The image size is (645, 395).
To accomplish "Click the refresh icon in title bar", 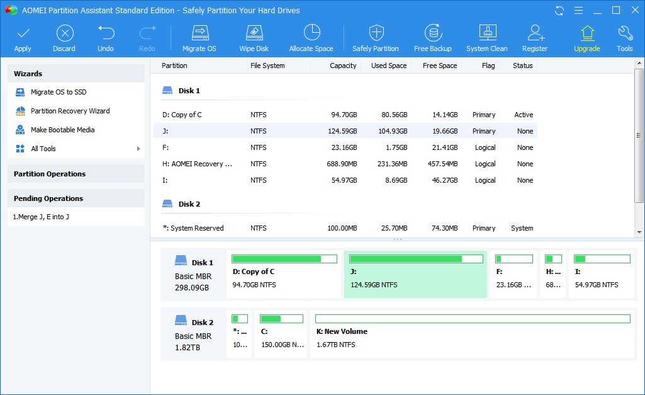I will coord(559,10).
